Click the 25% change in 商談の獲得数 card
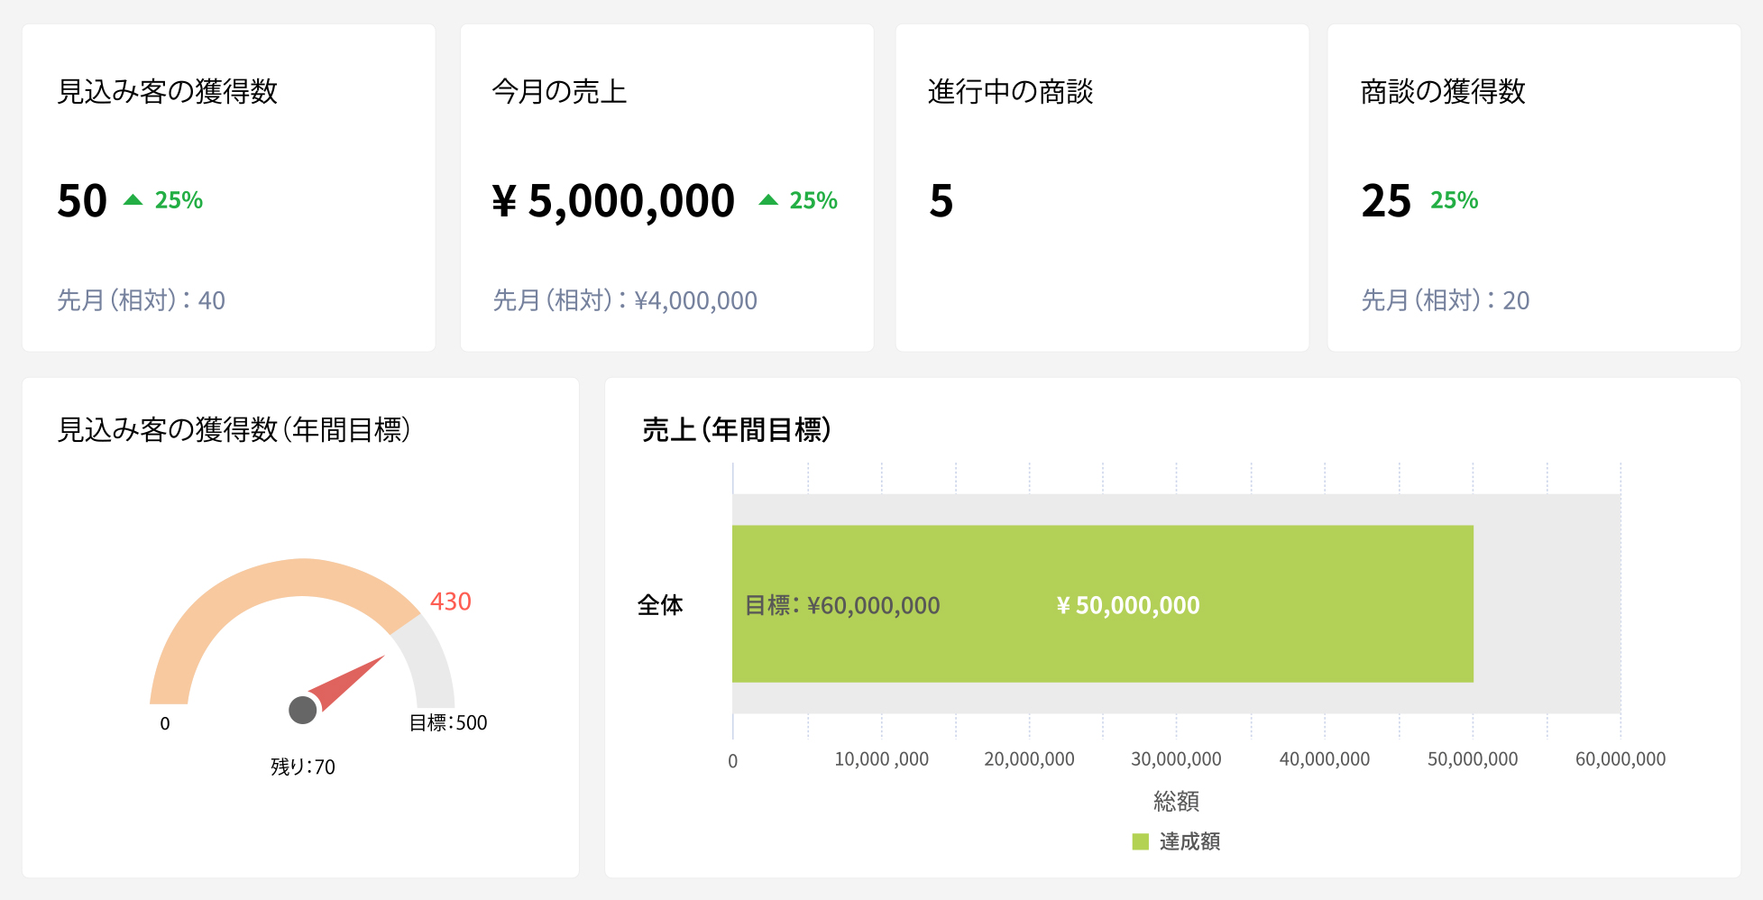This screenshot has height=900, width=1763. [x=1454, y=200]
